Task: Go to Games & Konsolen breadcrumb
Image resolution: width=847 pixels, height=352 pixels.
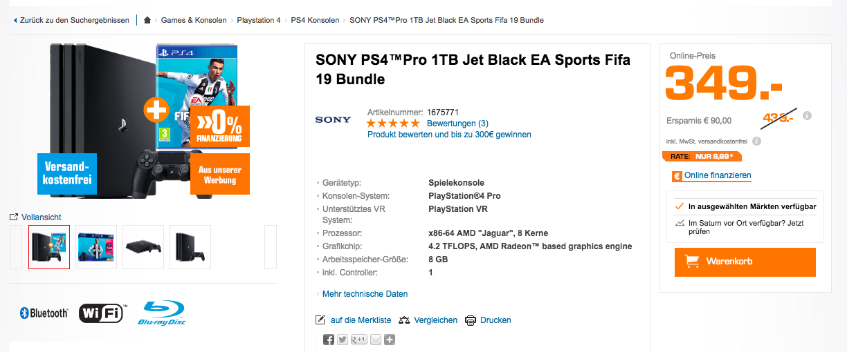Action: coord(194,20)
